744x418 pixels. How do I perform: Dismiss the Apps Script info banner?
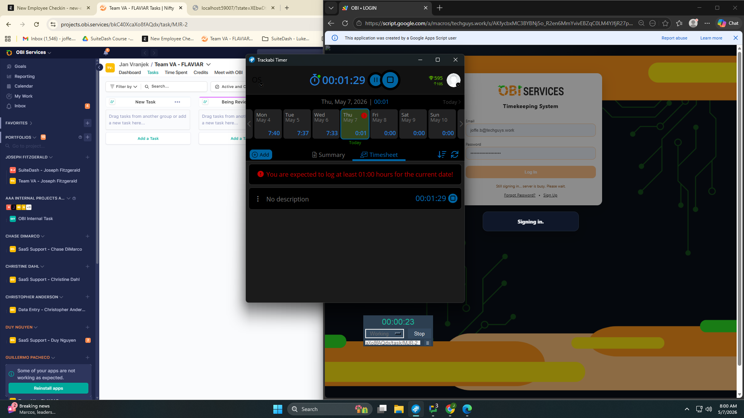pyautogui.click(x=735, y=38)
